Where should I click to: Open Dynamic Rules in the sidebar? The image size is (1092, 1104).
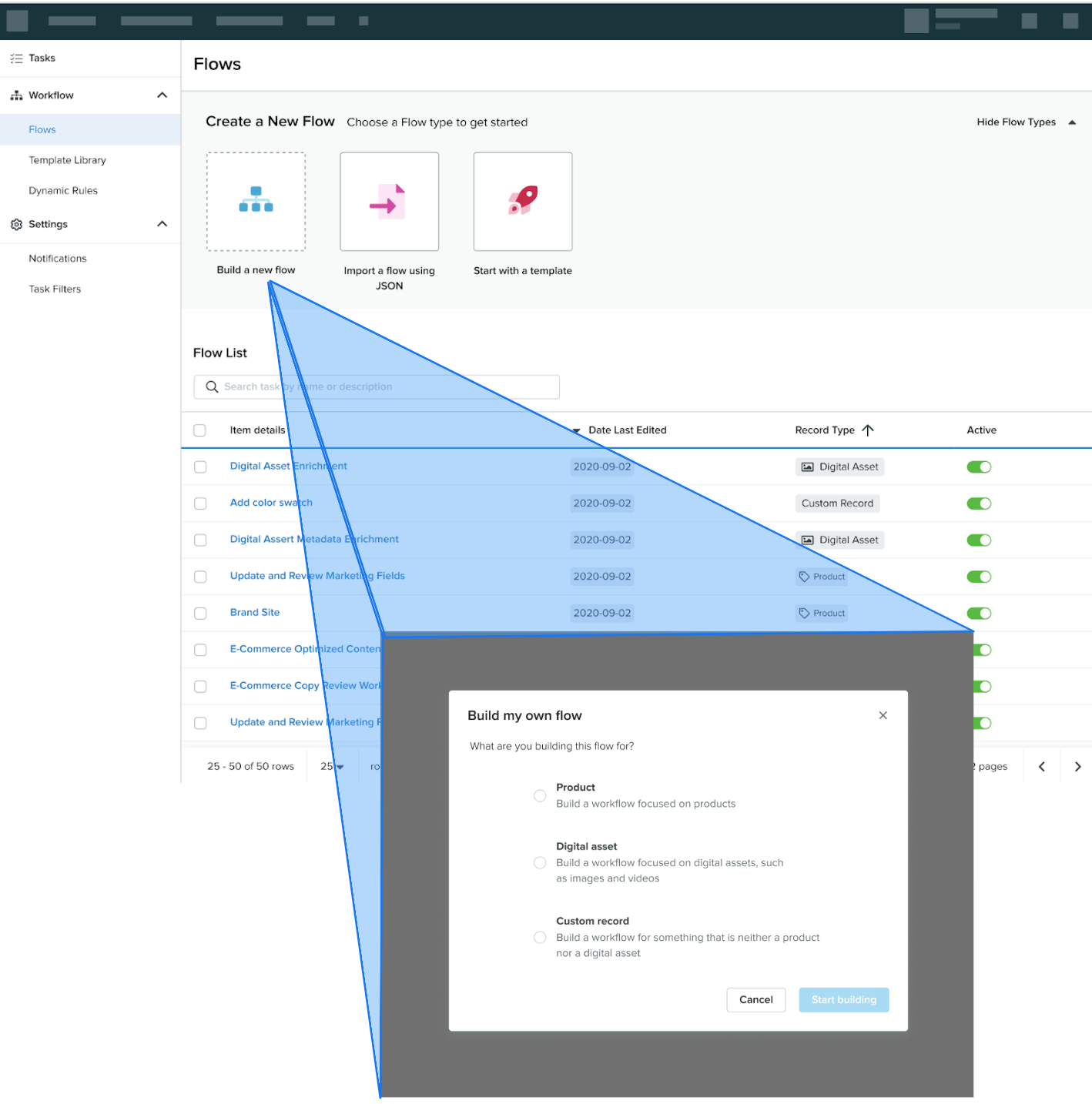(x=63, y=191)
